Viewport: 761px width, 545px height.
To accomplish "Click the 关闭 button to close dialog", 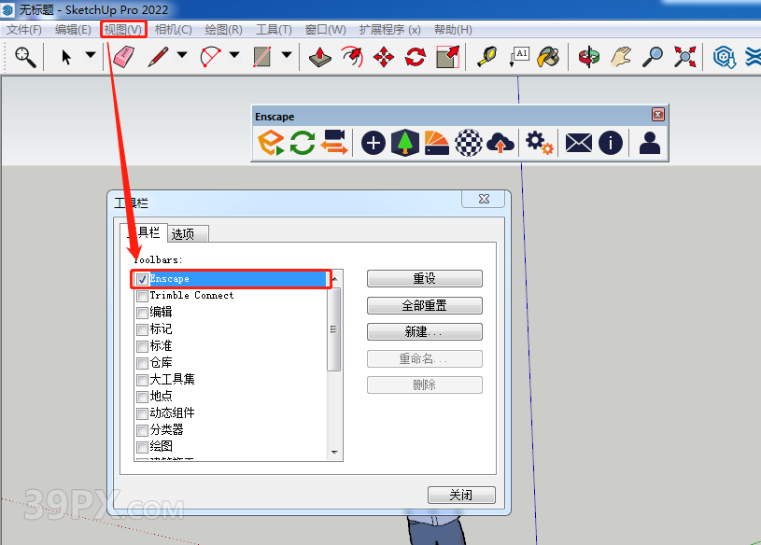I will point(461,495).
